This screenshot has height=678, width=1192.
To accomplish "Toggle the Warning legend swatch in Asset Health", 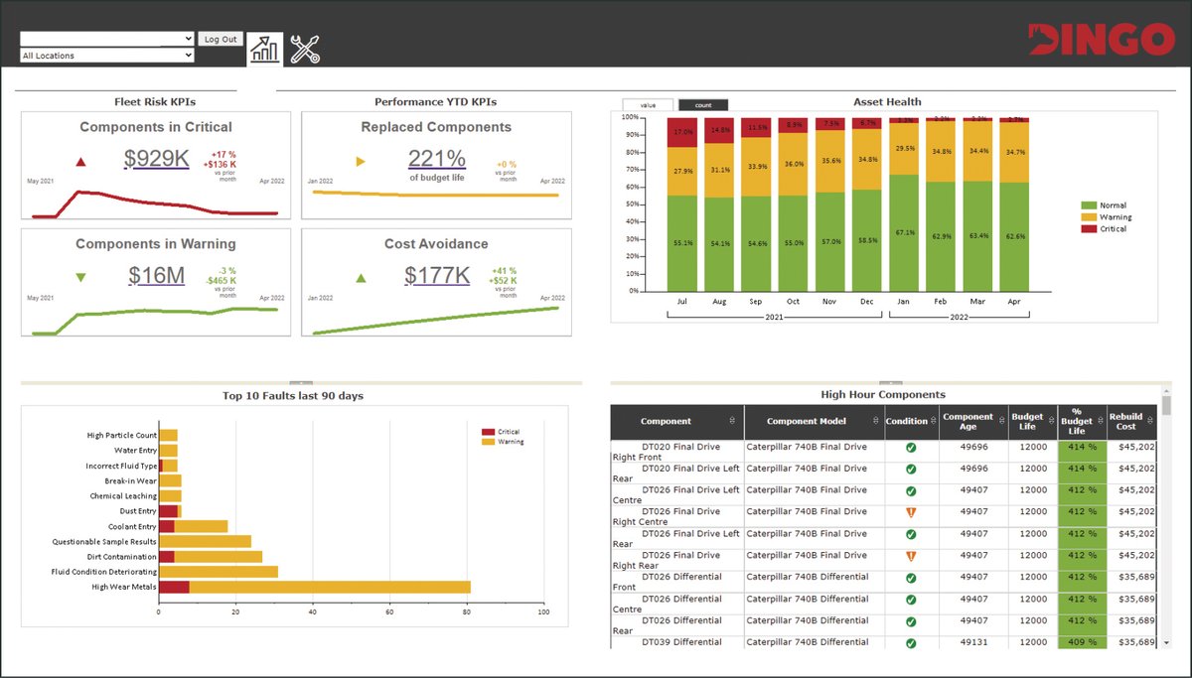I will click(1088, 217).
